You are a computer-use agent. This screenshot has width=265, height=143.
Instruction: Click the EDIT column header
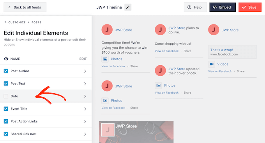pos(83,59)
